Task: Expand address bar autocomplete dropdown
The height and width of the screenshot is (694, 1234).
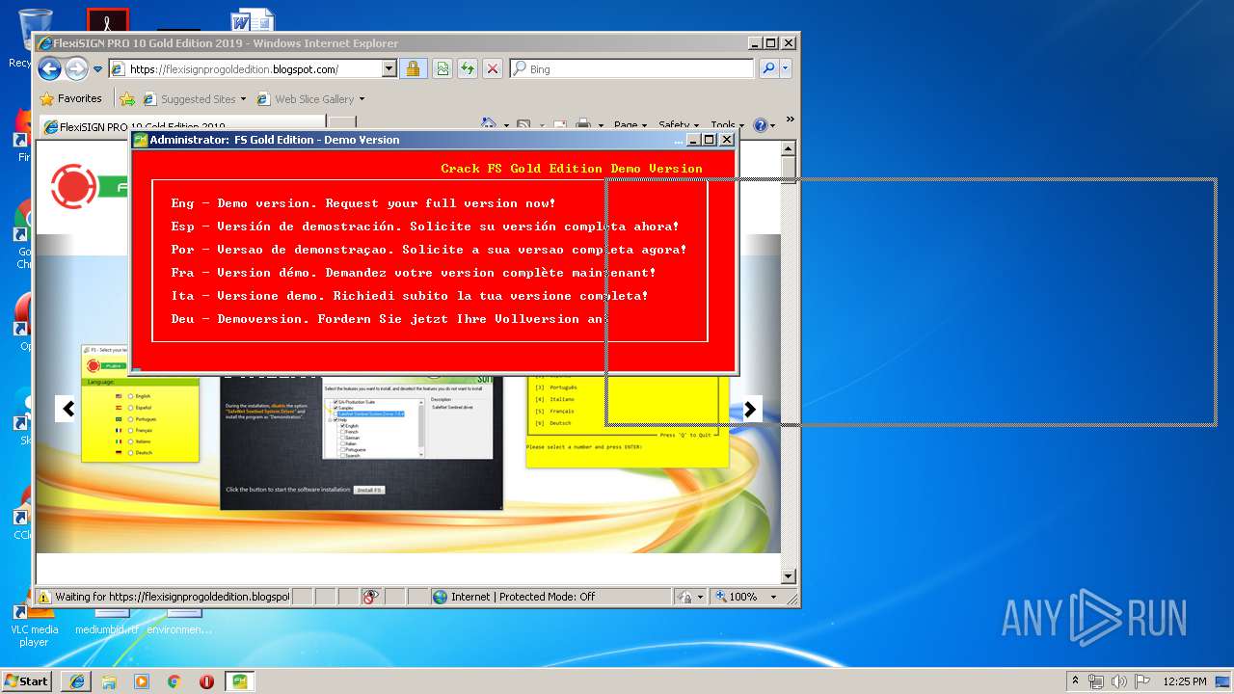Action: [389, 69]
